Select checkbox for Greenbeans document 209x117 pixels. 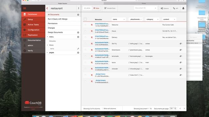[x=85, y=50]
